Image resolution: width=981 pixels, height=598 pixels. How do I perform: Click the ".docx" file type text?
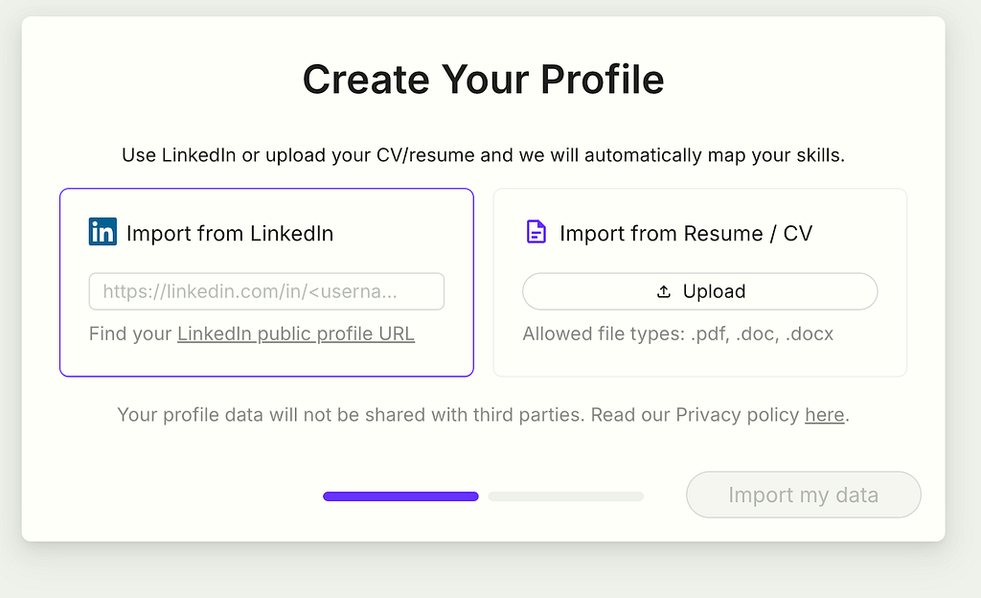click(810, 334)
